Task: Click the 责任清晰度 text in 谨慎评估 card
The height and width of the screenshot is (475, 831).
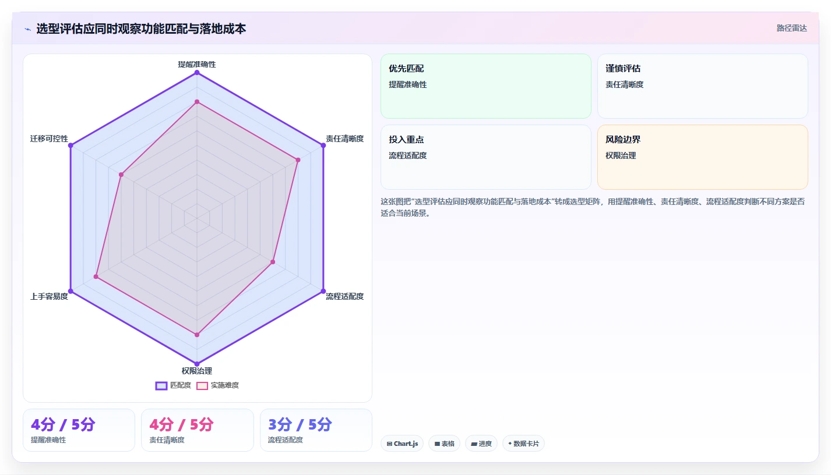Action: coord(624,84)
